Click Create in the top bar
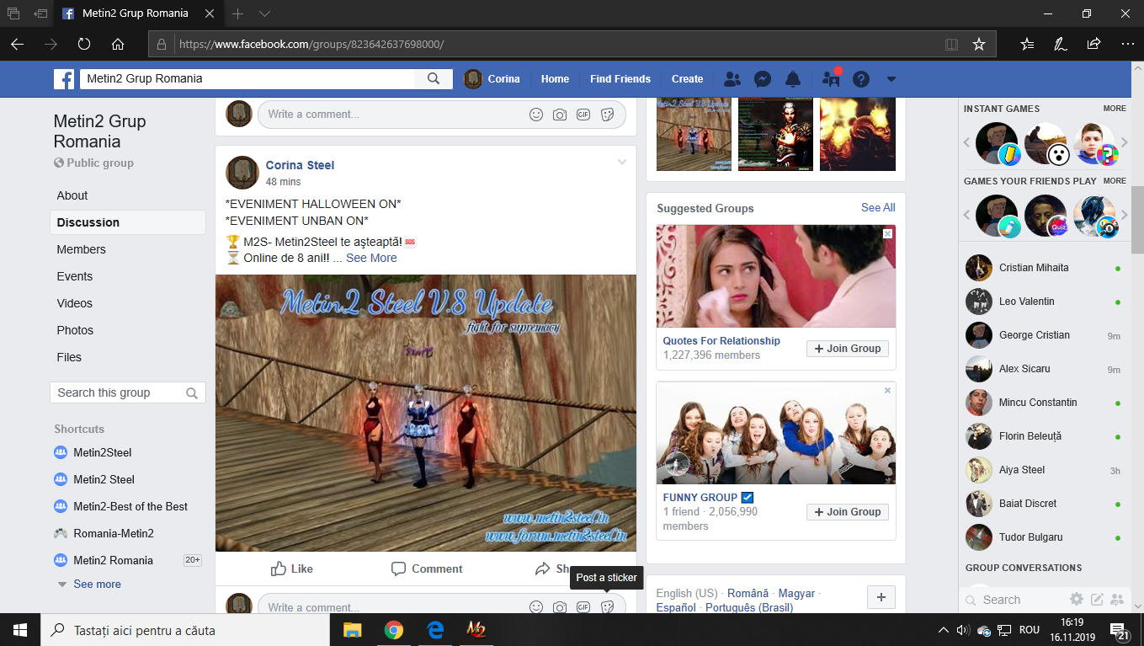This screenshot has width=1144, height=646. tap(687, 79)
